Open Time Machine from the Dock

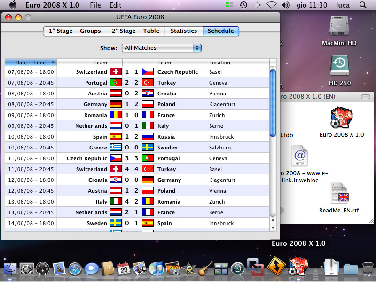(238, 269)
